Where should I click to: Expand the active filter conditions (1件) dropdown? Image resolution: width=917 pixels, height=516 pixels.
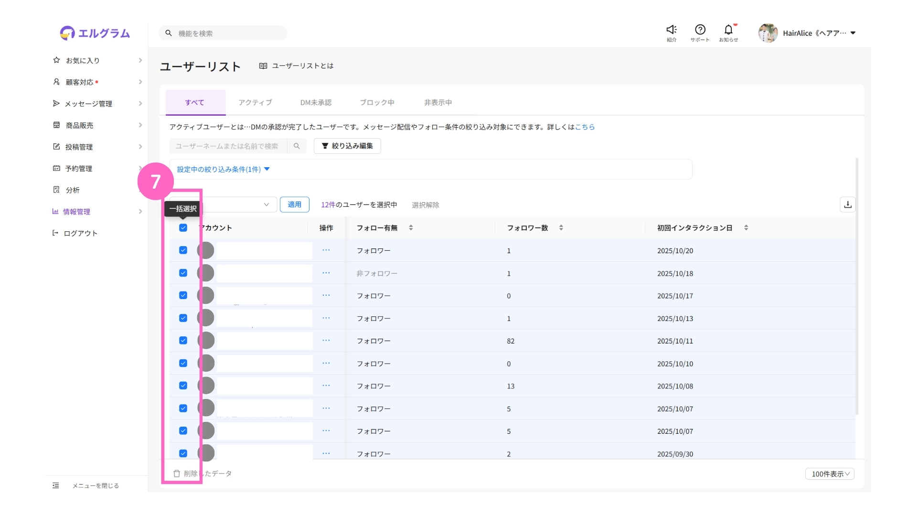[223, 169]
